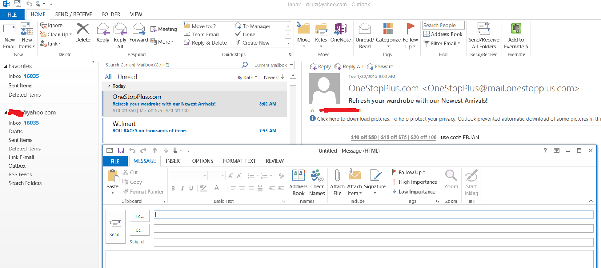This screenshot has width=601, height=268.
Task: Open the Clean Up dropdown
Action: pyautogui.click(x=56, y=34)
